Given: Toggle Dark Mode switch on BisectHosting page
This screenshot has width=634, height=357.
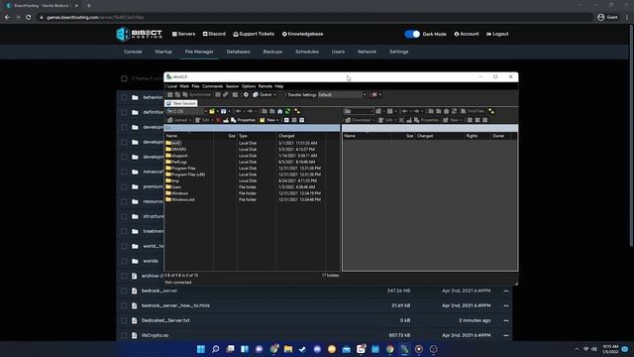Looking at the screenshot, I should pyautogui.click(x=412, y=34).
